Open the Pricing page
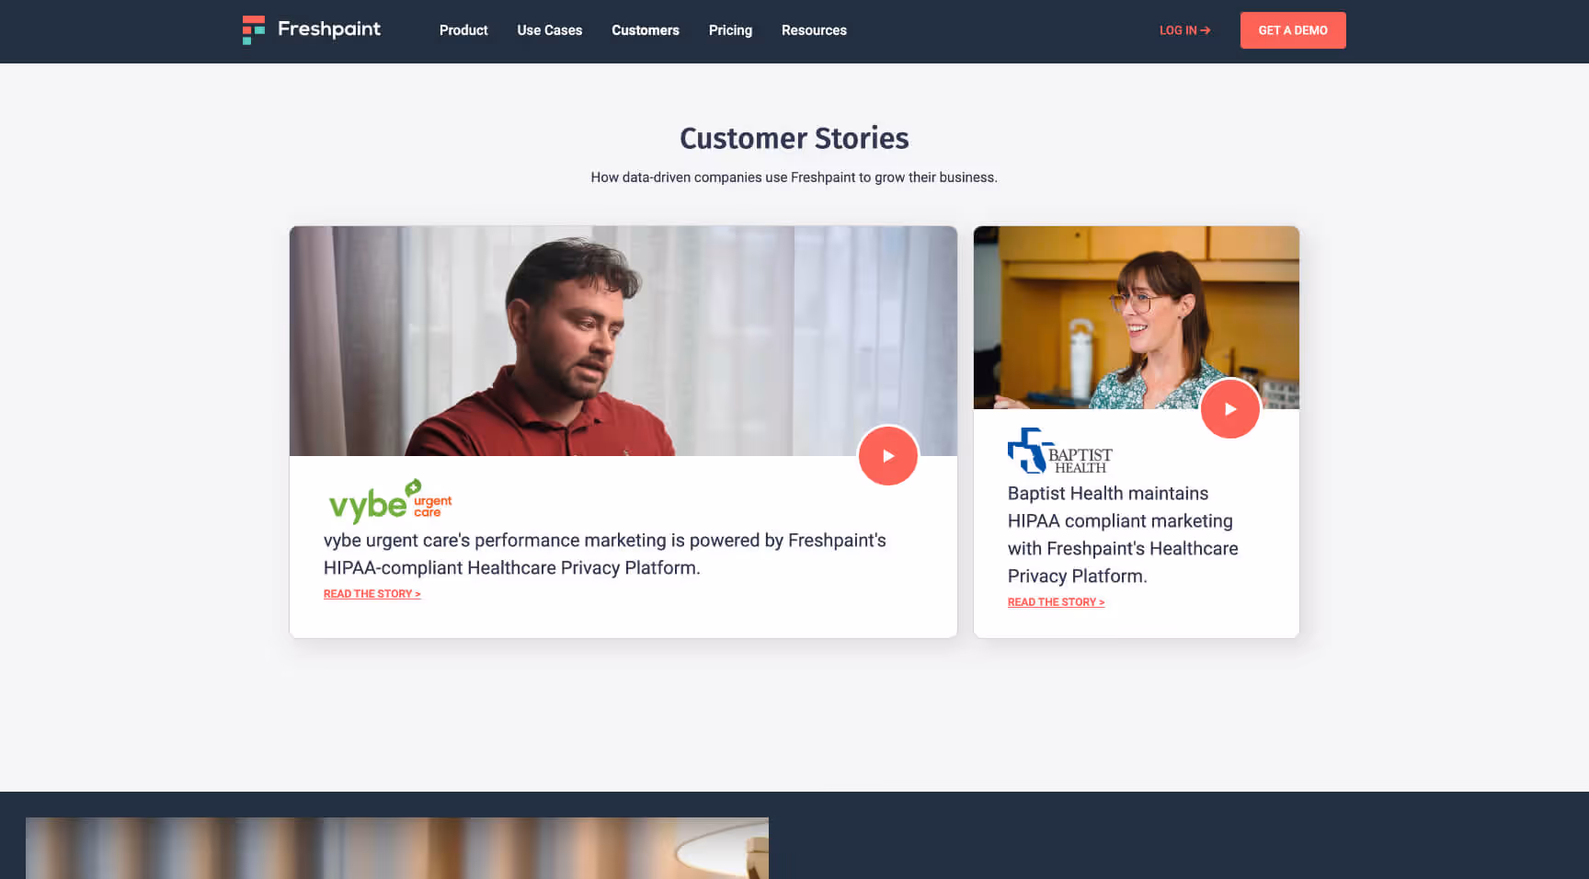The height and width of the screenshot is (879, 1589). (730, 30)
